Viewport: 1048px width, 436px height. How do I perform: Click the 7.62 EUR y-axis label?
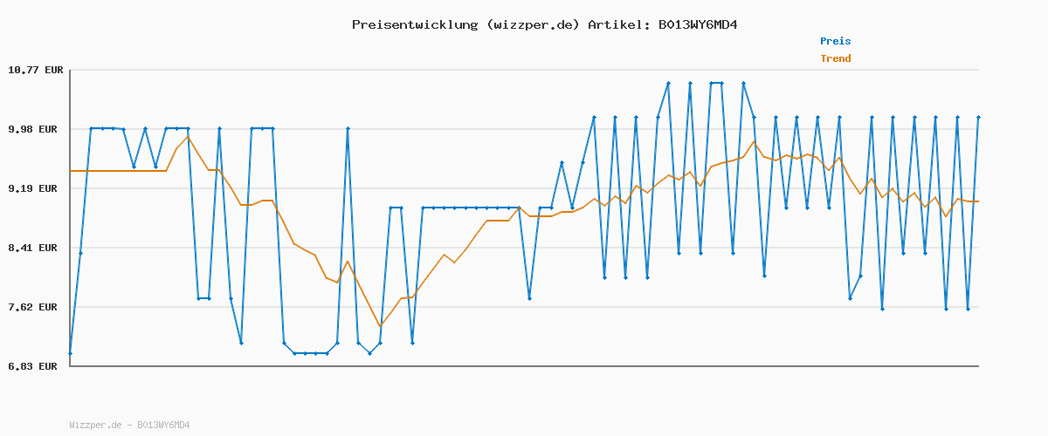pos(36,307)
